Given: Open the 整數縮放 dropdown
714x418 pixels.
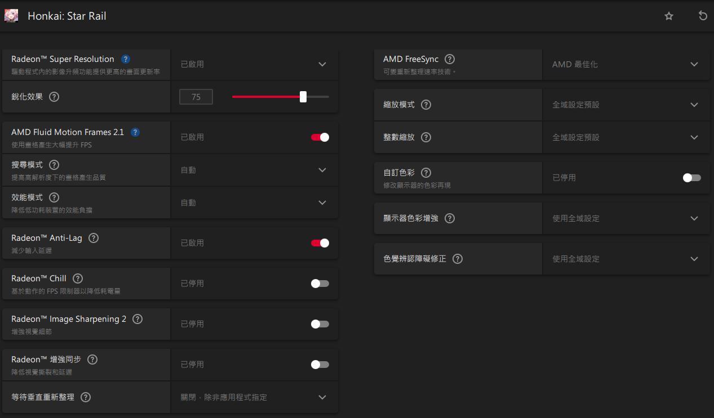Looking at the screenshot, I should pyautogui.click(x=626, y=137).
